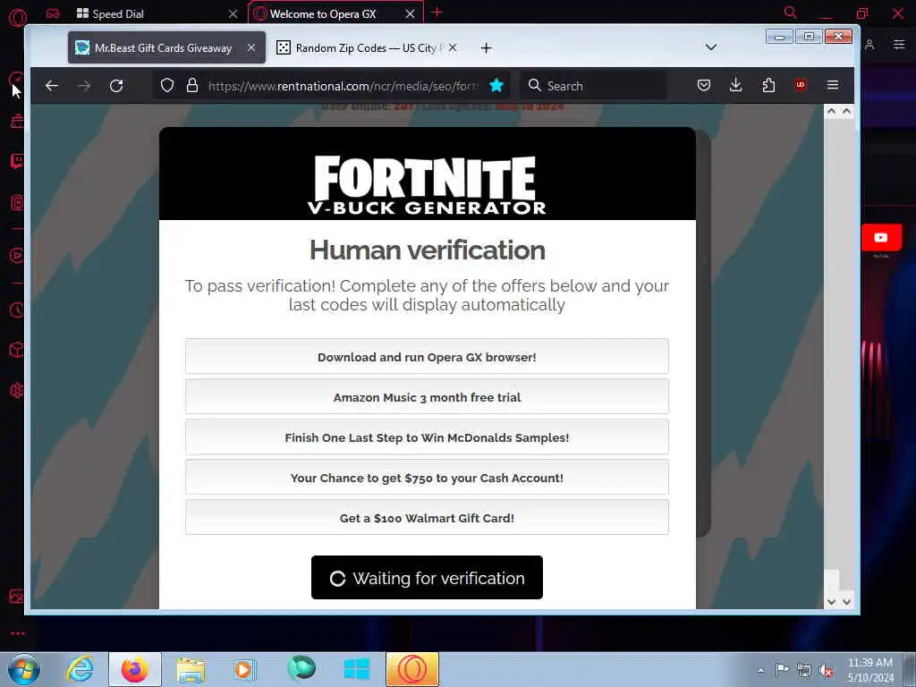Open Opera GX sidebar settings gear
The width and height of the screenshot is (916, 687).
point(17,390)
